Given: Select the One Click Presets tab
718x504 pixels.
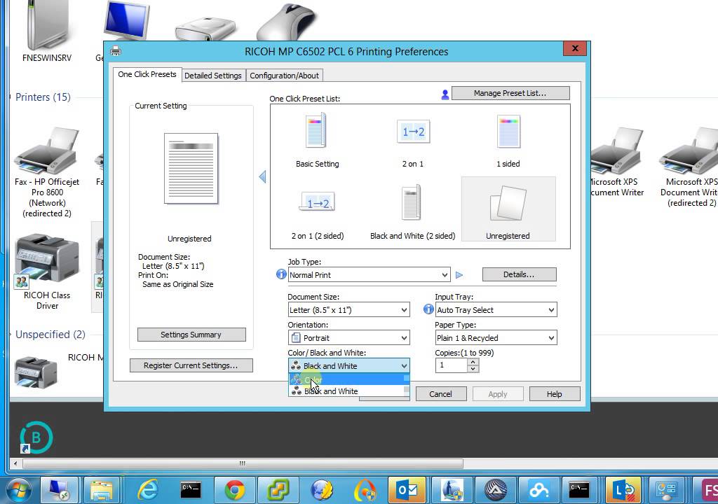Looking at the screenshot, I should pyautogui.click(x=147, y=74).
